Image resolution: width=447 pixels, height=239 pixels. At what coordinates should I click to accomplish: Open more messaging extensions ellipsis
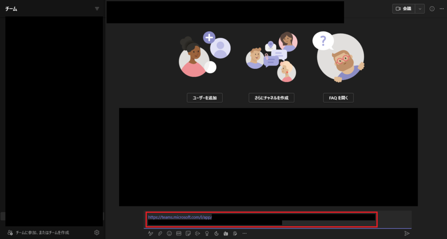coord(244,234)
